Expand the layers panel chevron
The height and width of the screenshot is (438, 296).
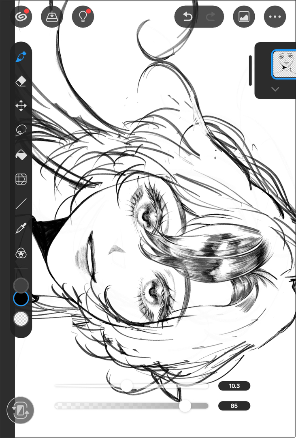275,89
